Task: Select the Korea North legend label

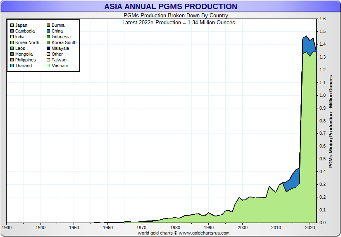Action: (x=27, y=42)
